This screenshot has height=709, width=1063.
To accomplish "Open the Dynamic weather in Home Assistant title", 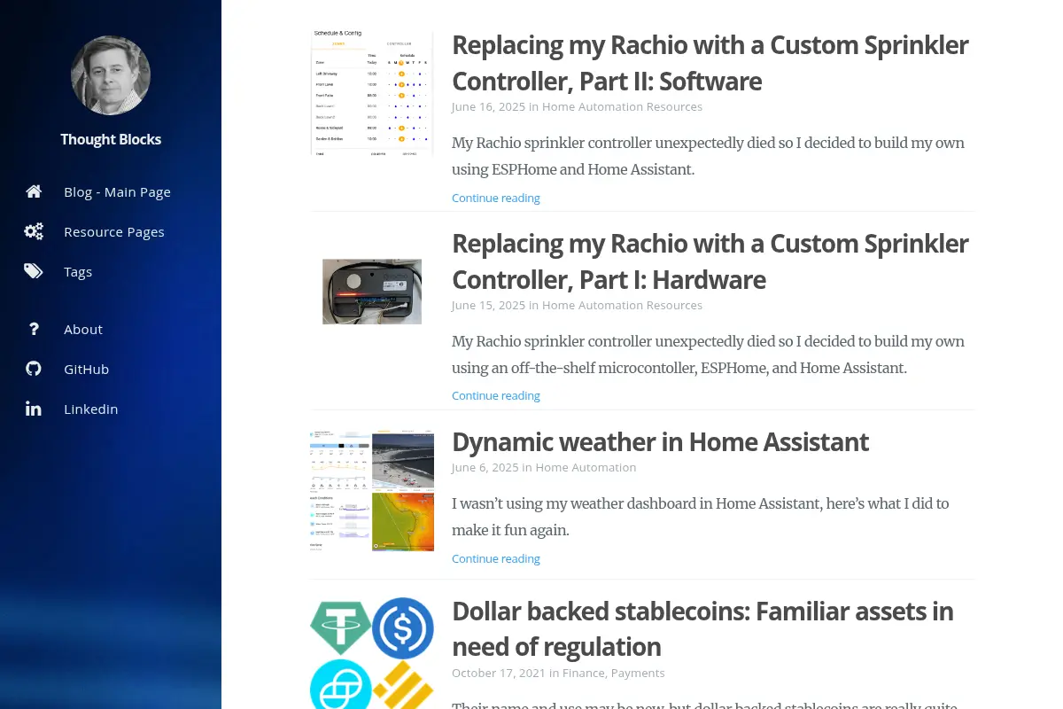I will coord(660,441).
